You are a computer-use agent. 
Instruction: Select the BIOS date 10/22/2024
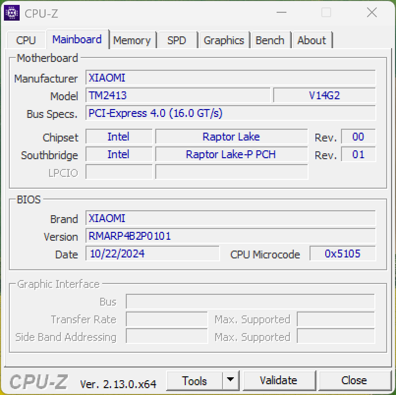coord(152,254)
